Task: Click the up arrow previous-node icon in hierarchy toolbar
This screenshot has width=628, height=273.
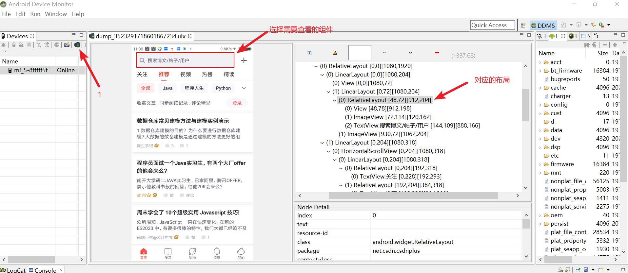Action: click(384, 53)
